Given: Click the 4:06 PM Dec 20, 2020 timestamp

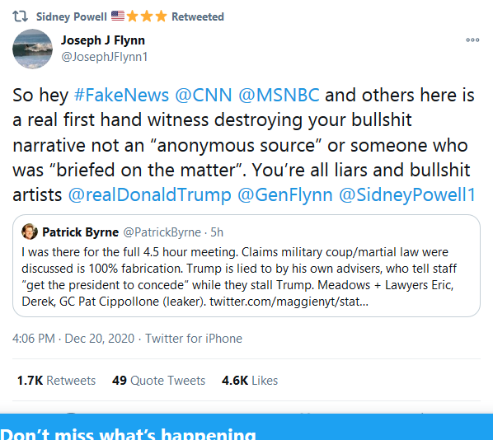Looking at the screenshot, I should (x=73, y=339).
